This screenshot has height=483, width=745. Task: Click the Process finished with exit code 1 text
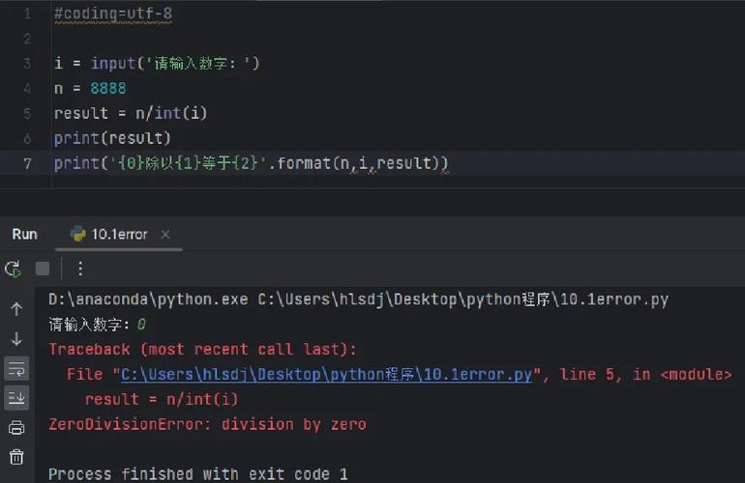[x=198, y=474]
